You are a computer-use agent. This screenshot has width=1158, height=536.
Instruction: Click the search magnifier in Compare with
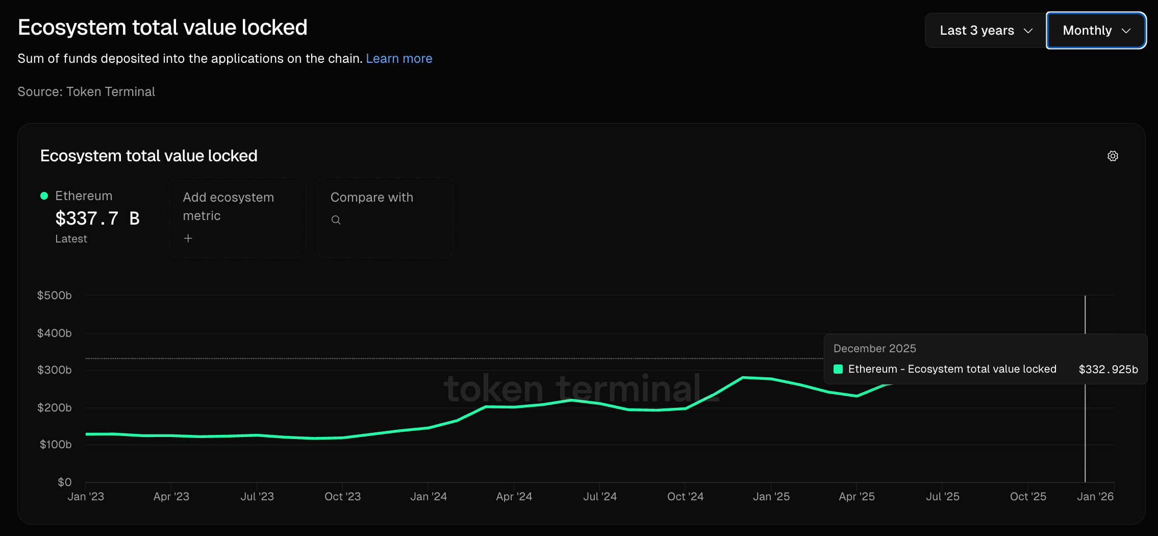[336, 220]
